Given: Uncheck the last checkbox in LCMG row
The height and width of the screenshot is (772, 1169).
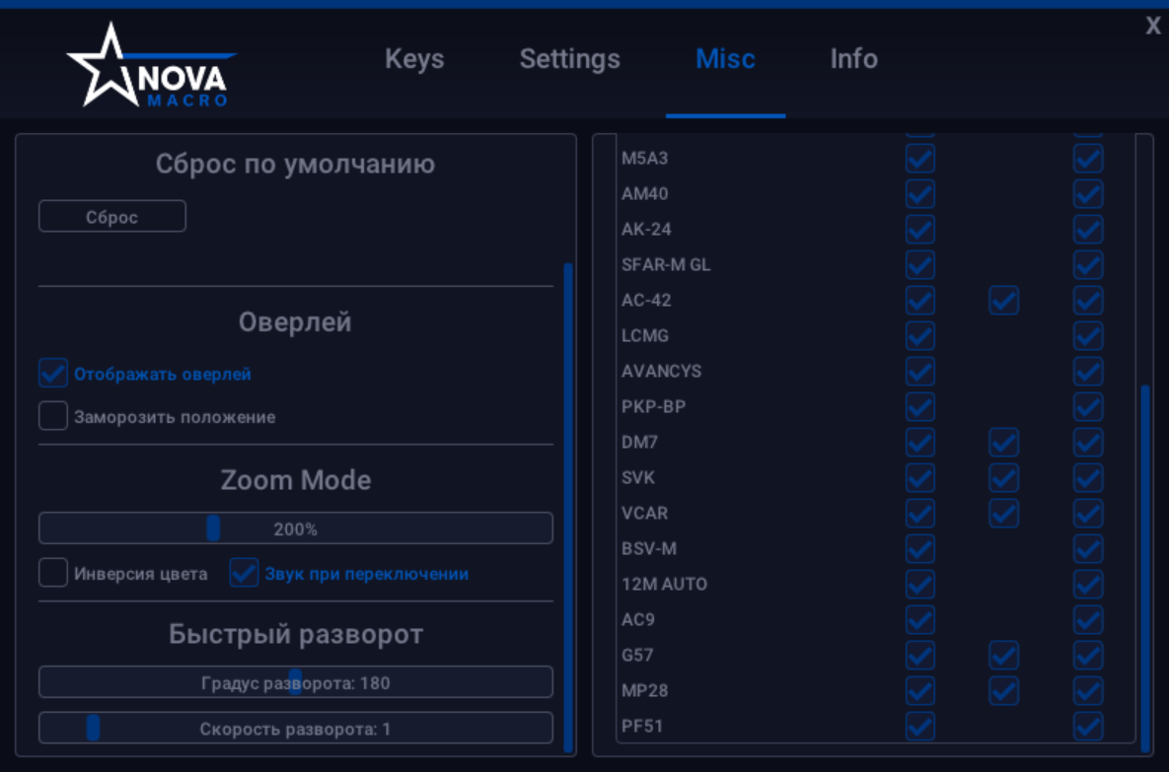Looking at the screenshot, I should click(x=1088, y=335).
